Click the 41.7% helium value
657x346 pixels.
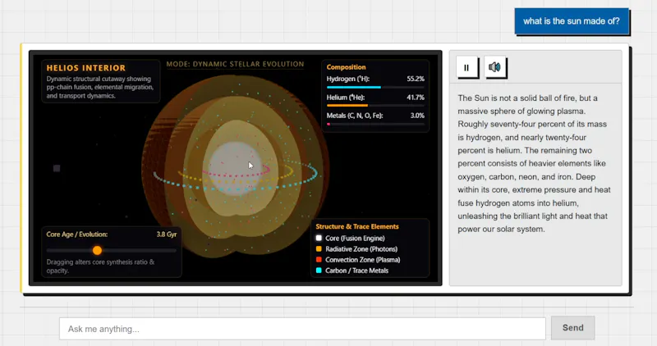click(416, 98)
